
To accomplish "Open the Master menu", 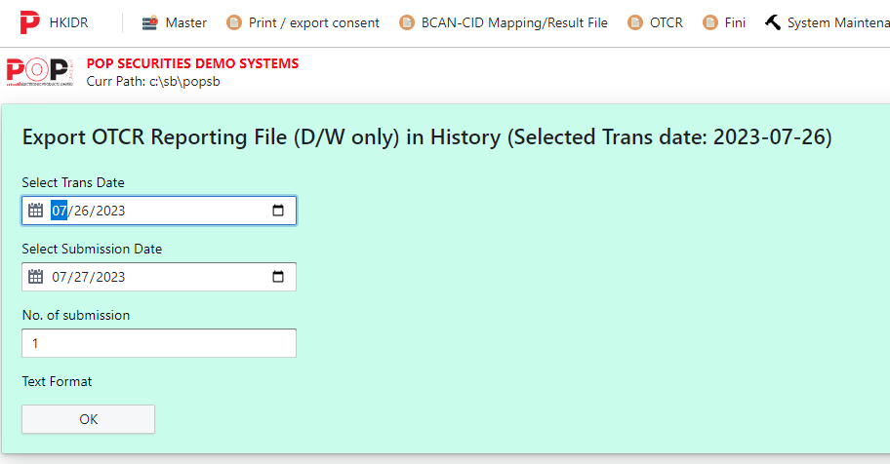I will point(175,22).
